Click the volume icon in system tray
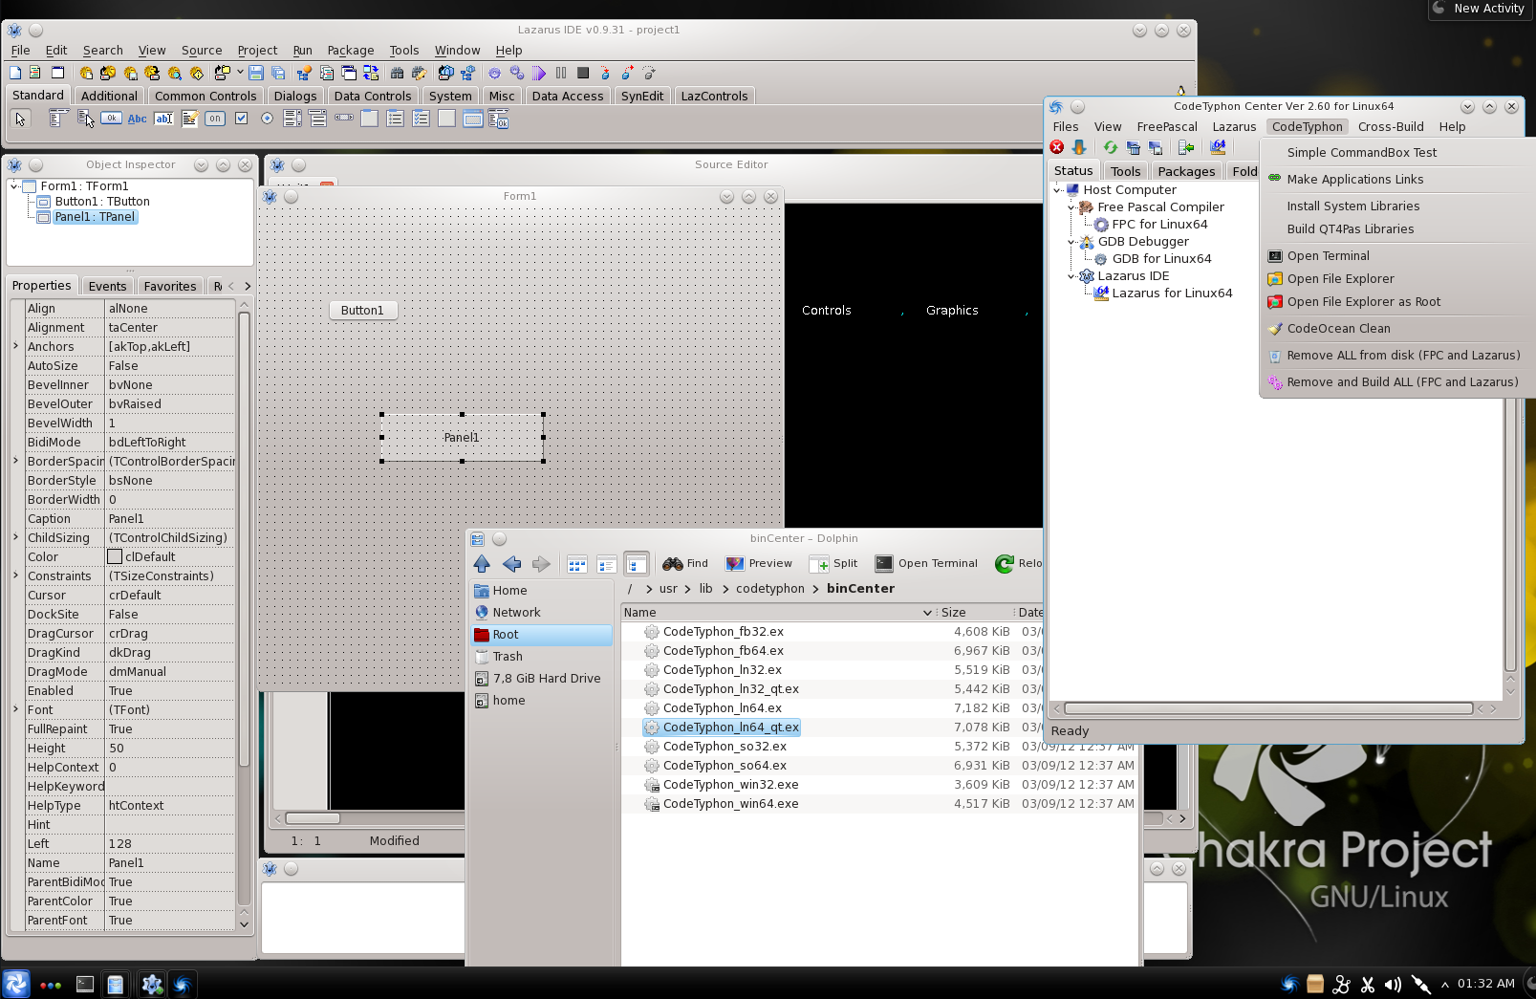The width and height of the screenshot is (1536, 999). pos(1394,984)
